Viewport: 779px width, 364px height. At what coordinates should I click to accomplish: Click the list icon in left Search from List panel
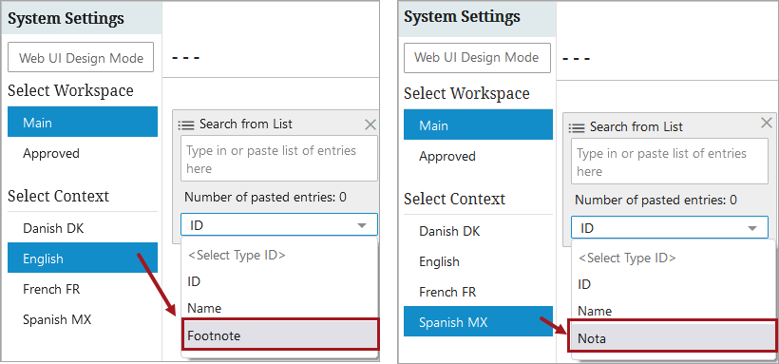pos(186,125)
